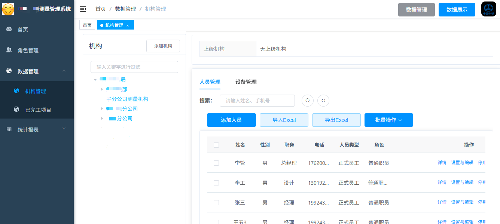This screenshot has width=500, height=224.
Task: Click the table icon beside 统计报表
Action: click(9, 129)
